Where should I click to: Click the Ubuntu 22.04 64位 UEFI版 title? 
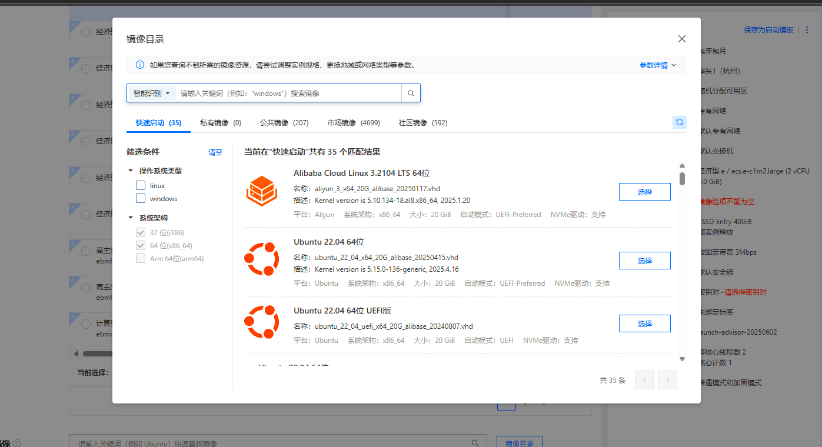click(342, 311)
